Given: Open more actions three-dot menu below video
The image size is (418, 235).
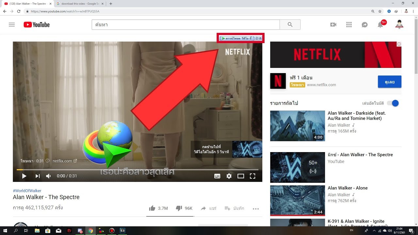Looking at the screenshot, I should click(256, 209).
